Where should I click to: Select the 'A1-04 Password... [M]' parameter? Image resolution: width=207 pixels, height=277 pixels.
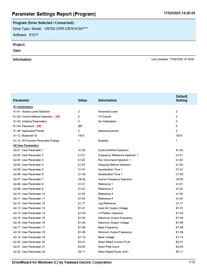pos(27,126)
